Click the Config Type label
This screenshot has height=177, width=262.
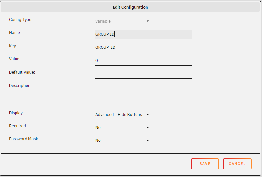coord(21,20)
